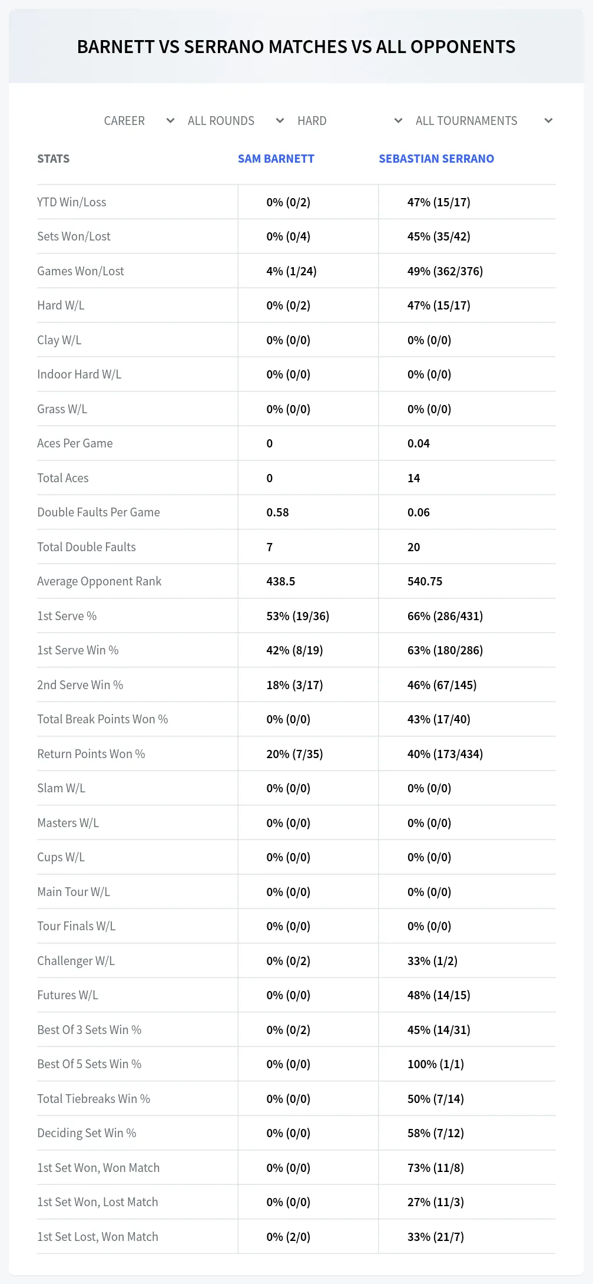593x1284 pixels.
Task: Click Serrano's Best Of 5 Sets value
Action: click(x=436, y=1064)
